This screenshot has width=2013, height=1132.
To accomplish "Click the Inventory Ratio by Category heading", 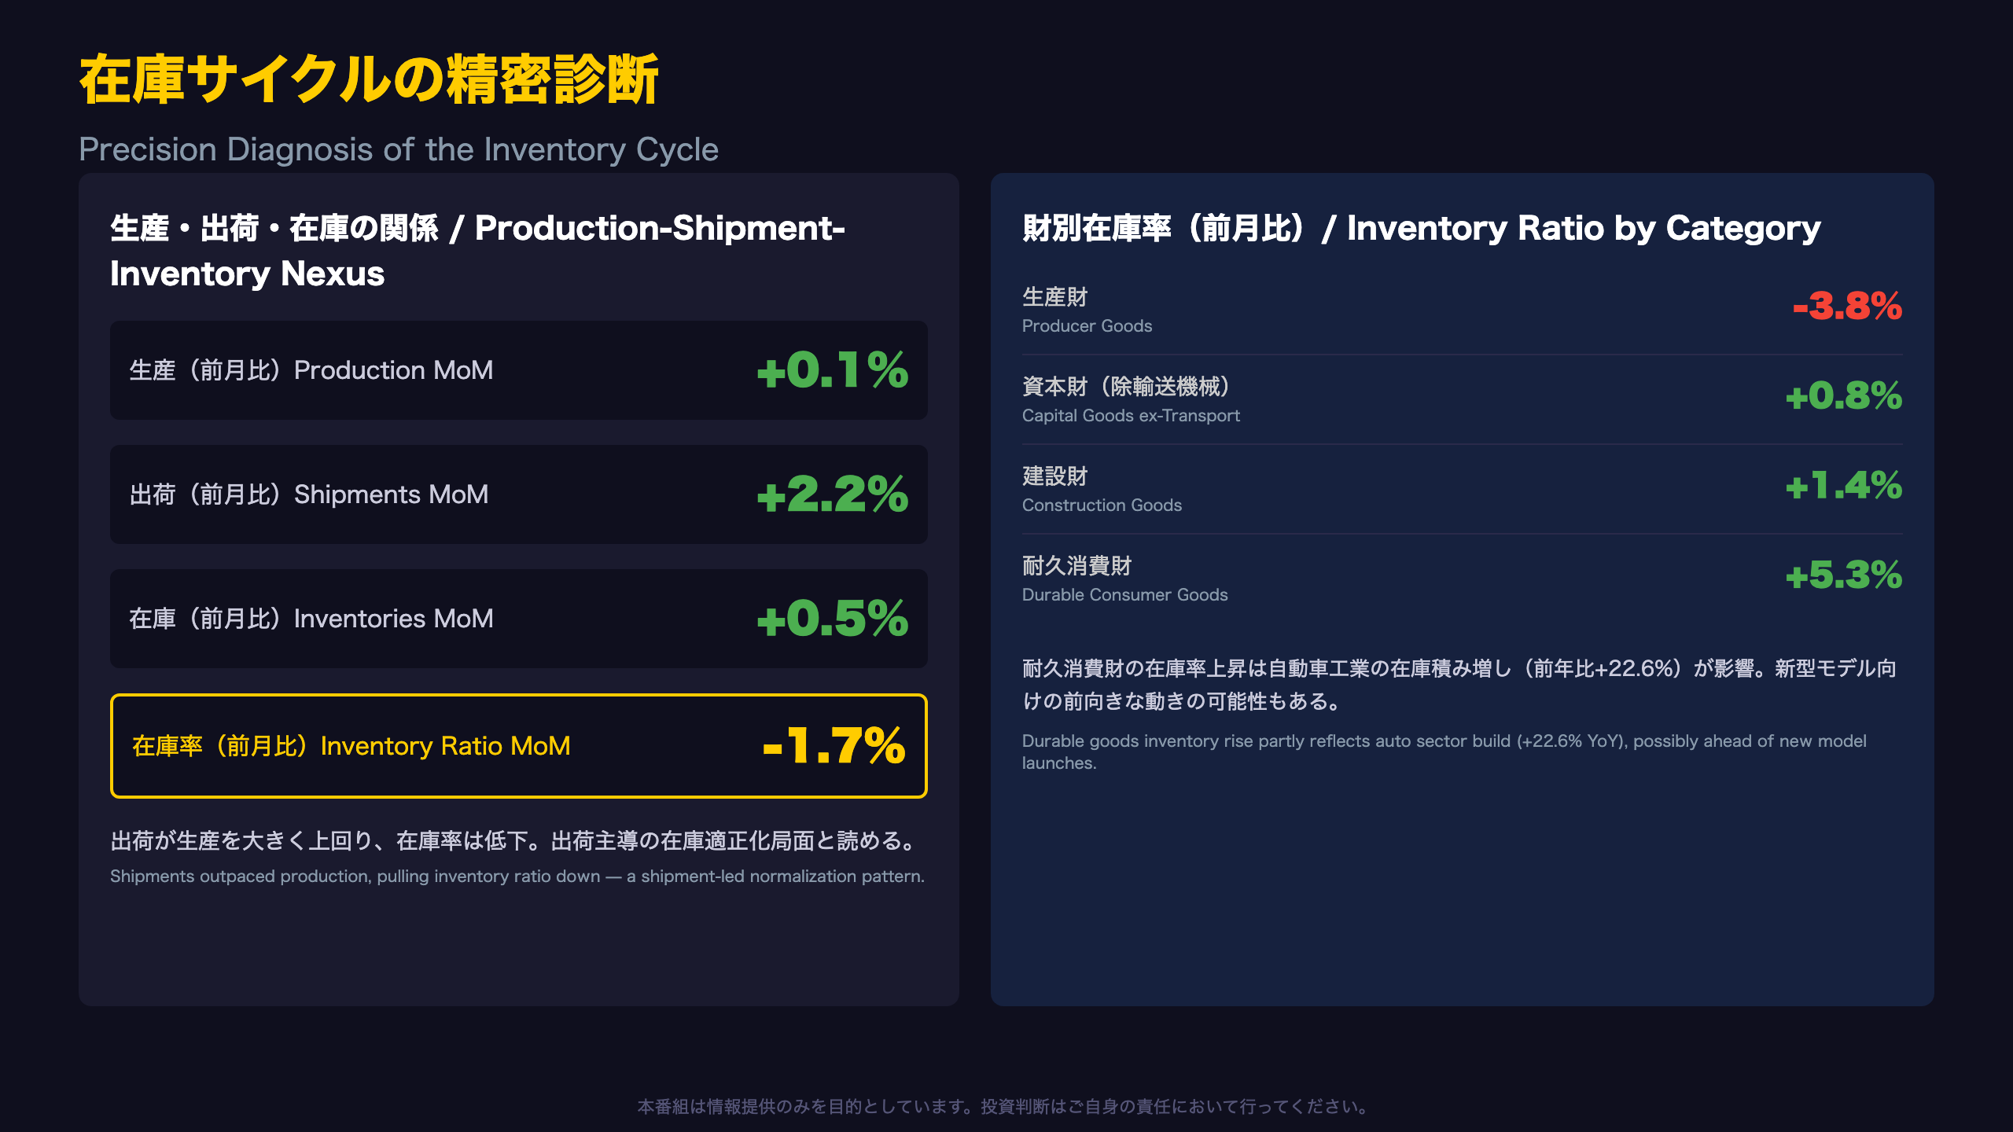I will [1422, 228].
